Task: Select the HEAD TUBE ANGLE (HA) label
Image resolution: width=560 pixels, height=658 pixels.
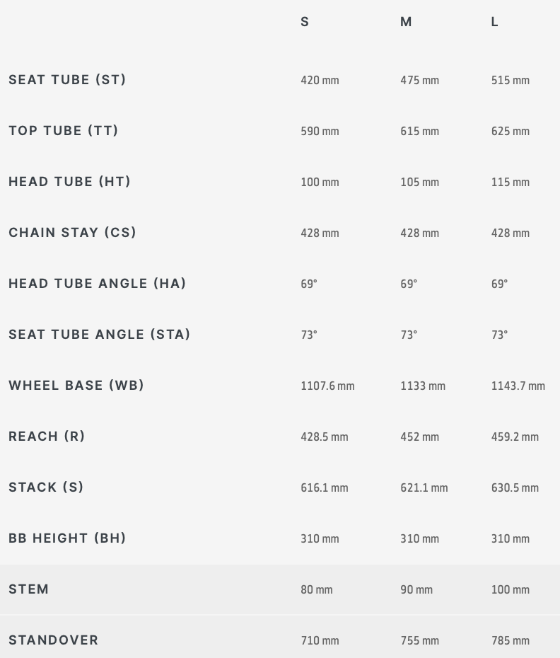Action: click(97, 283)
